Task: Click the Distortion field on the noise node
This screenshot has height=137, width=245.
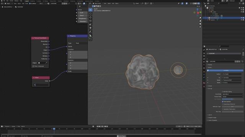Action: [82, 21]
